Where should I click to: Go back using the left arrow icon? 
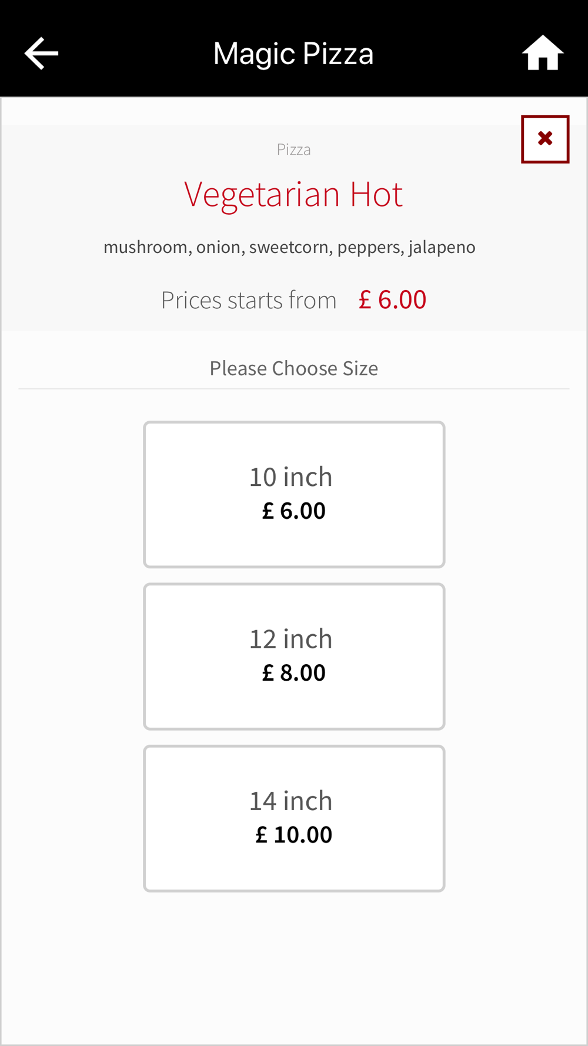pos(41,54)
